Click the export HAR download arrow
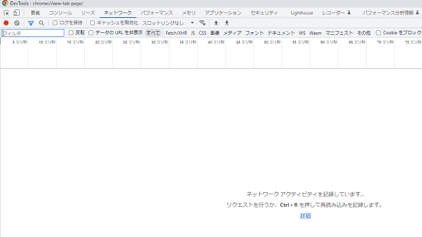422x237 pixels. click(x=227, y=23)
